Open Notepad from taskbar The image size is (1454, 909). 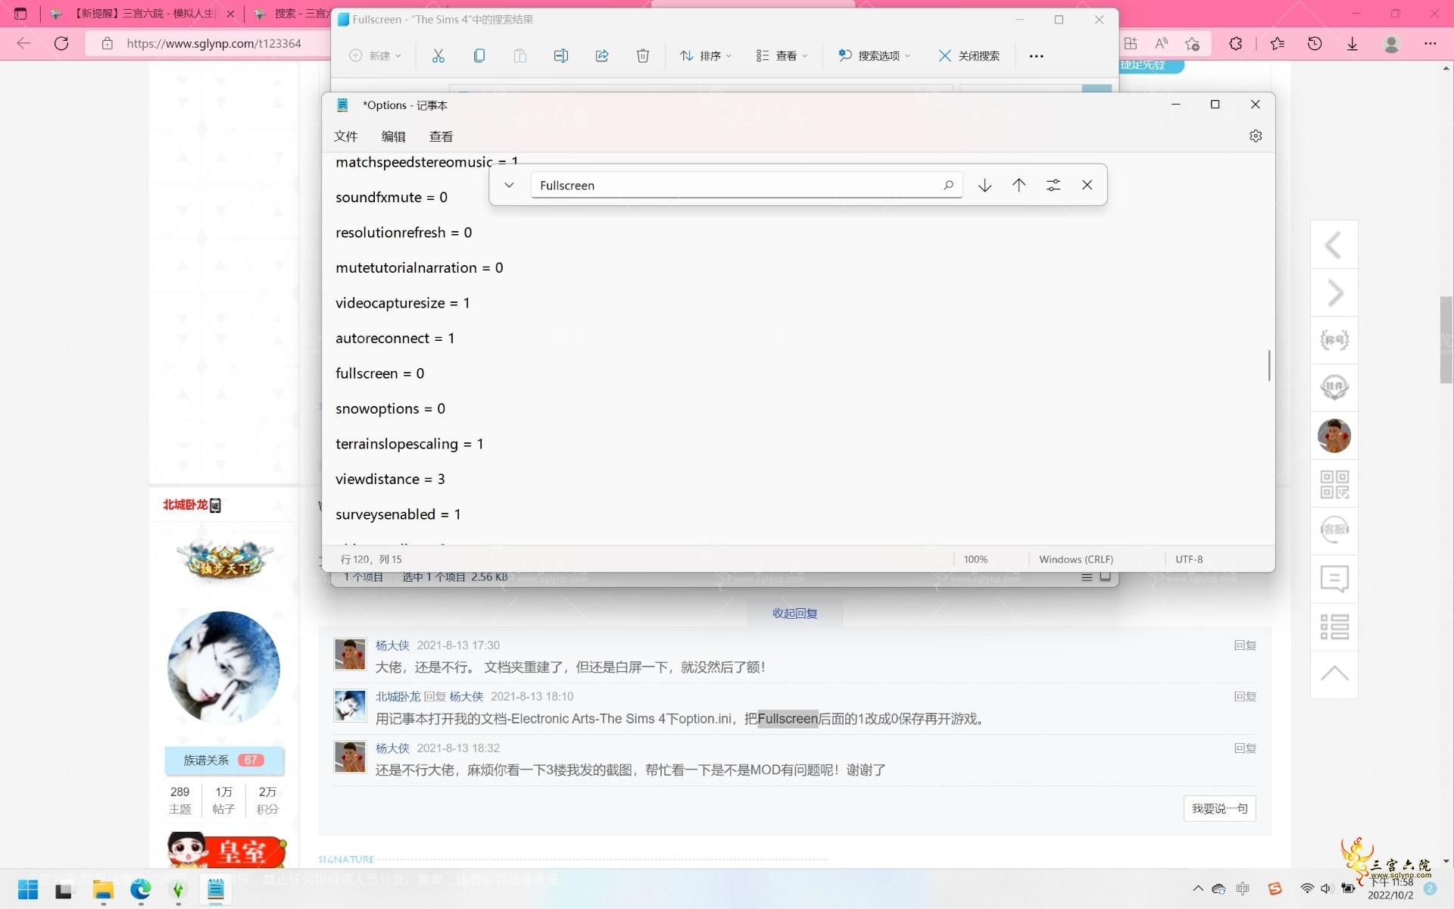[216, 889]
